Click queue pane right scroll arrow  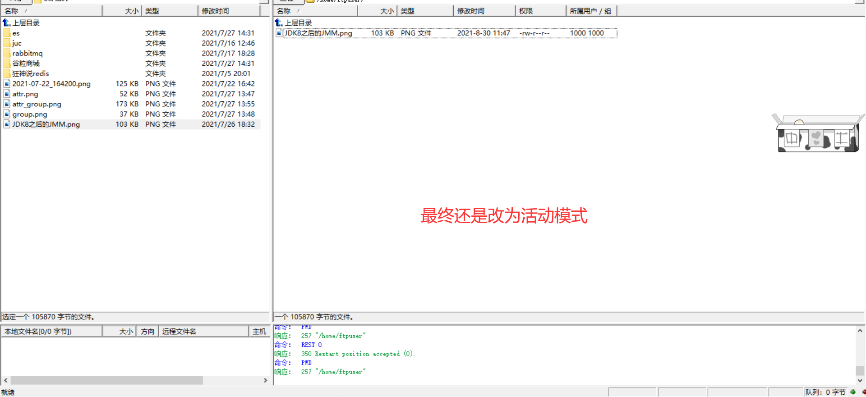[x=265, y=380]
